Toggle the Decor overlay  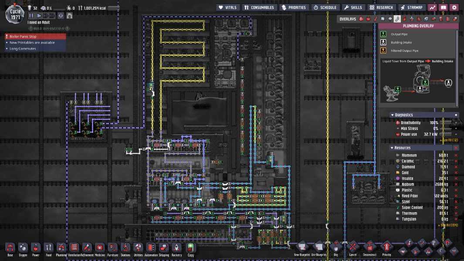tap(412, 19)
